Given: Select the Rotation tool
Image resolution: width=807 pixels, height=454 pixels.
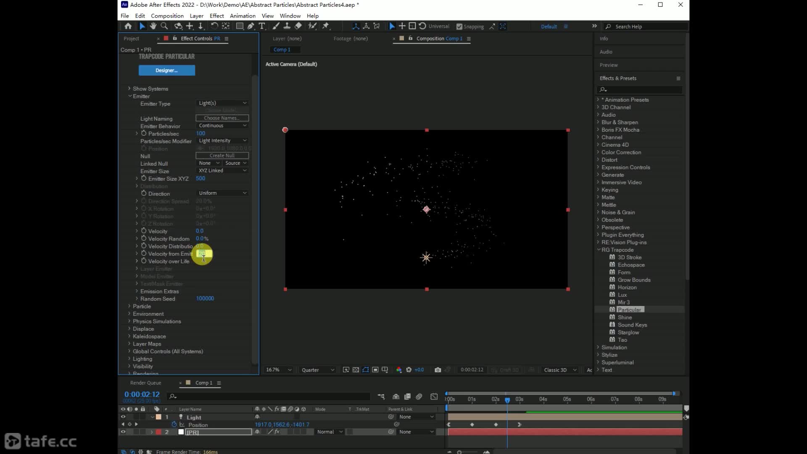Looking at the screenshot, I should (214, 26).
